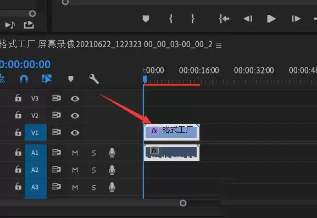317x218 pixels.
Task: Click the time ruler at 00:00:32:00
Action: coord(254,70)
